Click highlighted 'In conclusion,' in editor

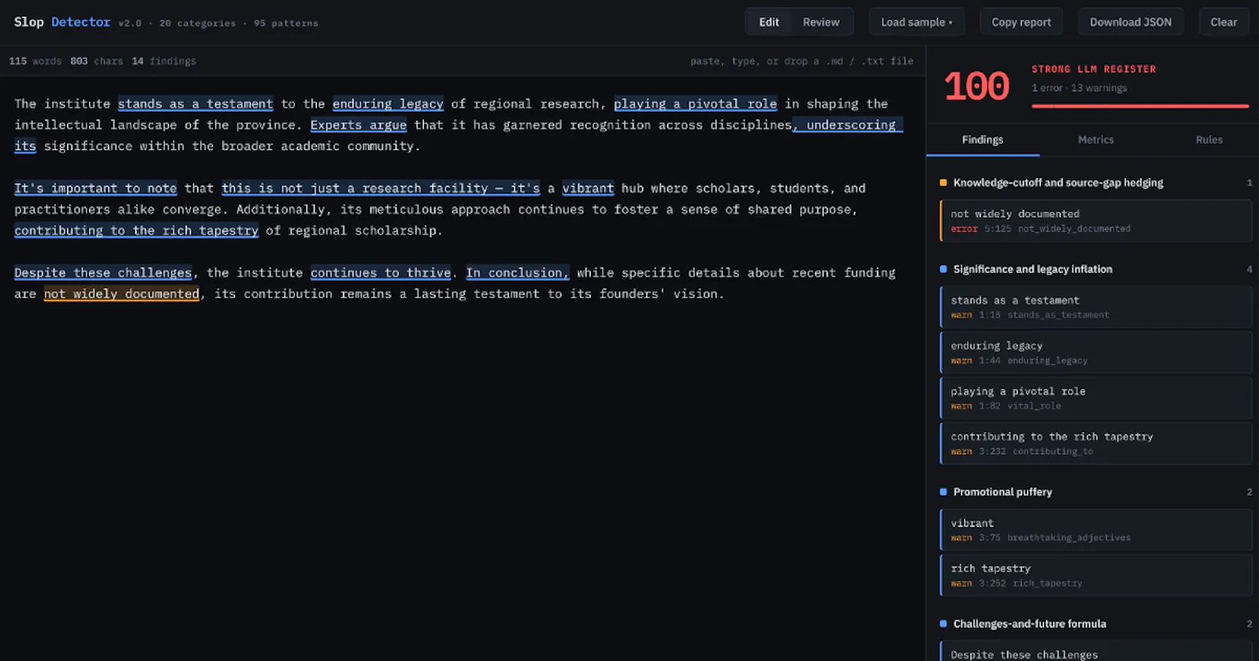[517, 273]
